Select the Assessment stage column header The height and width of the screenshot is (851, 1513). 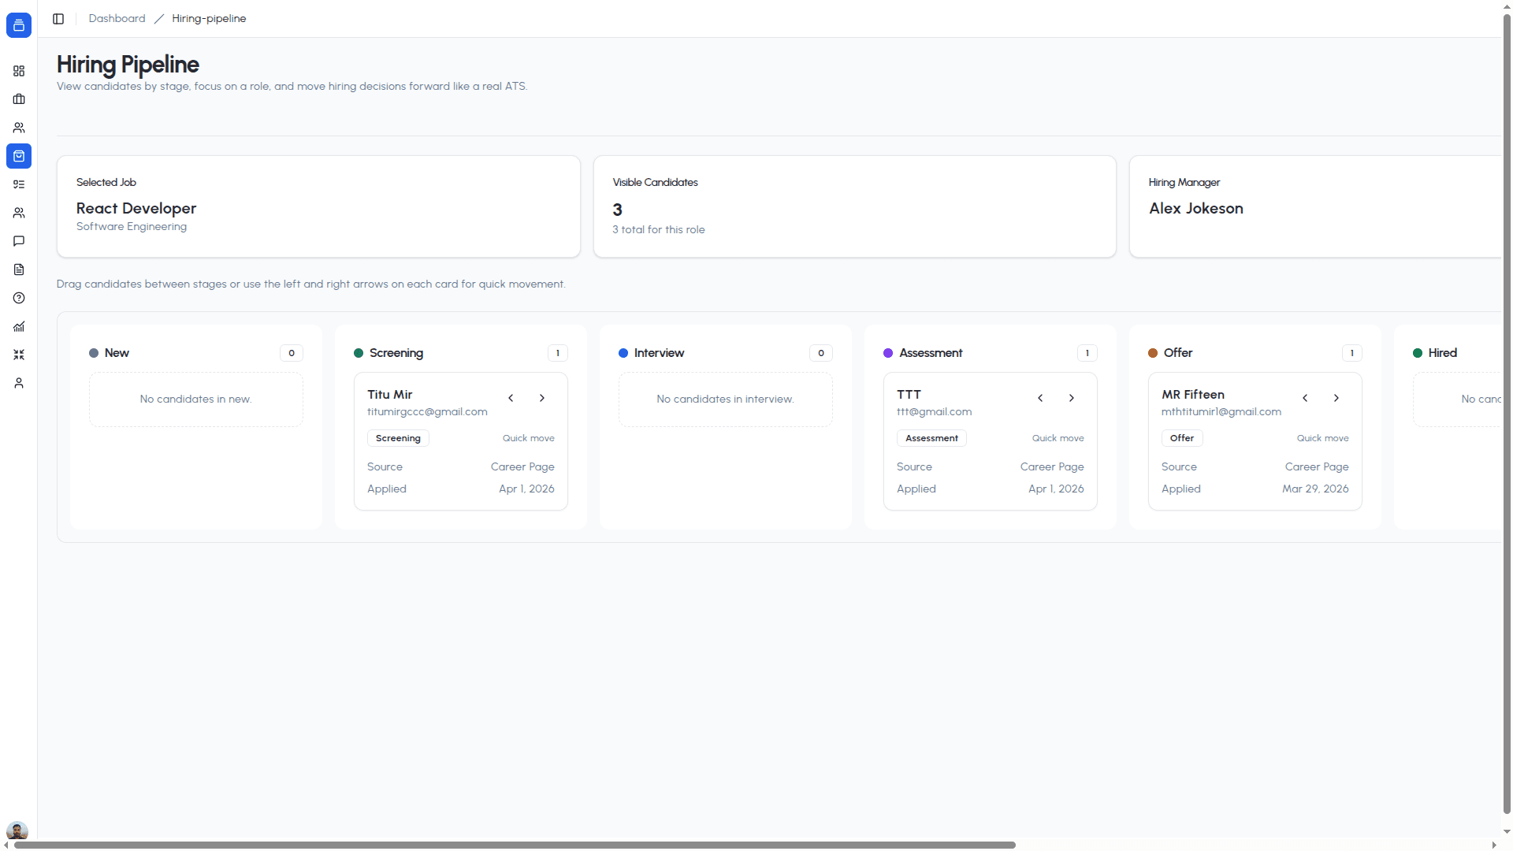click(931, 353)
